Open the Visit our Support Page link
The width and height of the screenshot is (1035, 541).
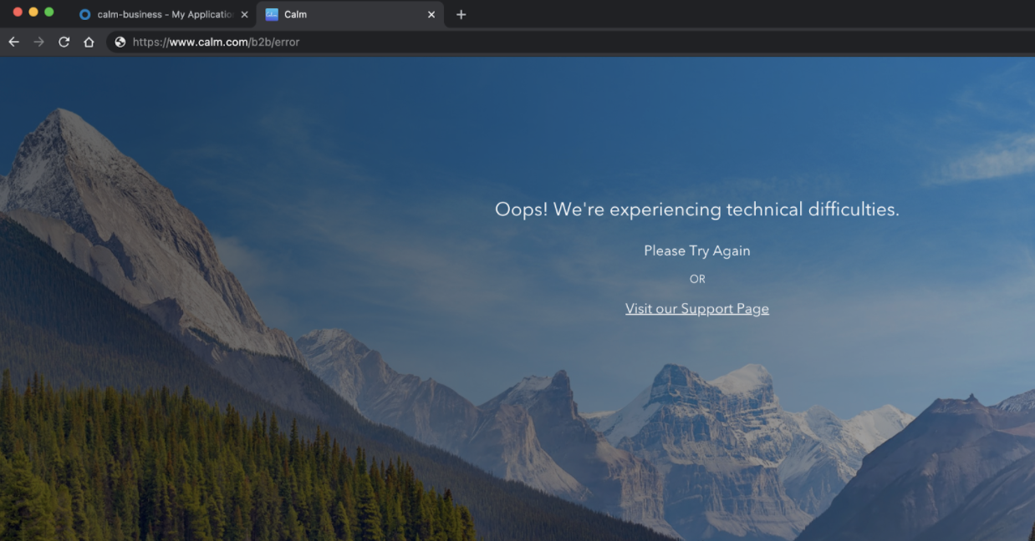click(x=696, y=309)
